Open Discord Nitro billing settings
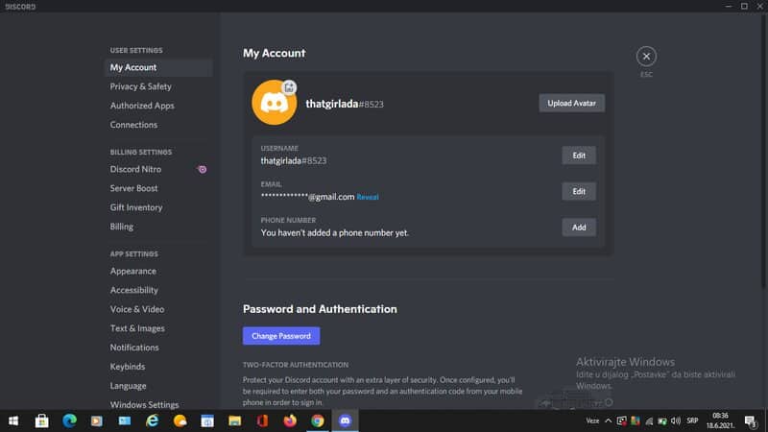 pos(158,170)
